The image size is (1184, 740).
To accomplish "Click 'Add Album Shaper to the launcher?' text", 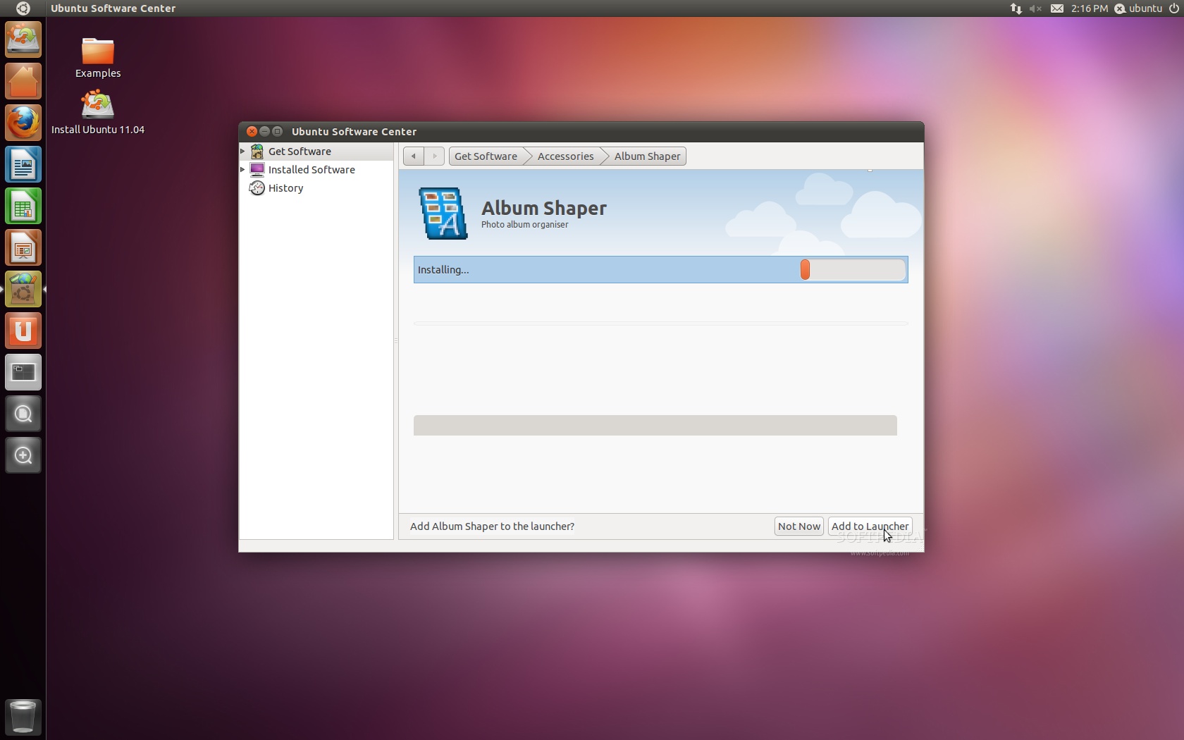I will pyautogui.click(x=492, y=526).
